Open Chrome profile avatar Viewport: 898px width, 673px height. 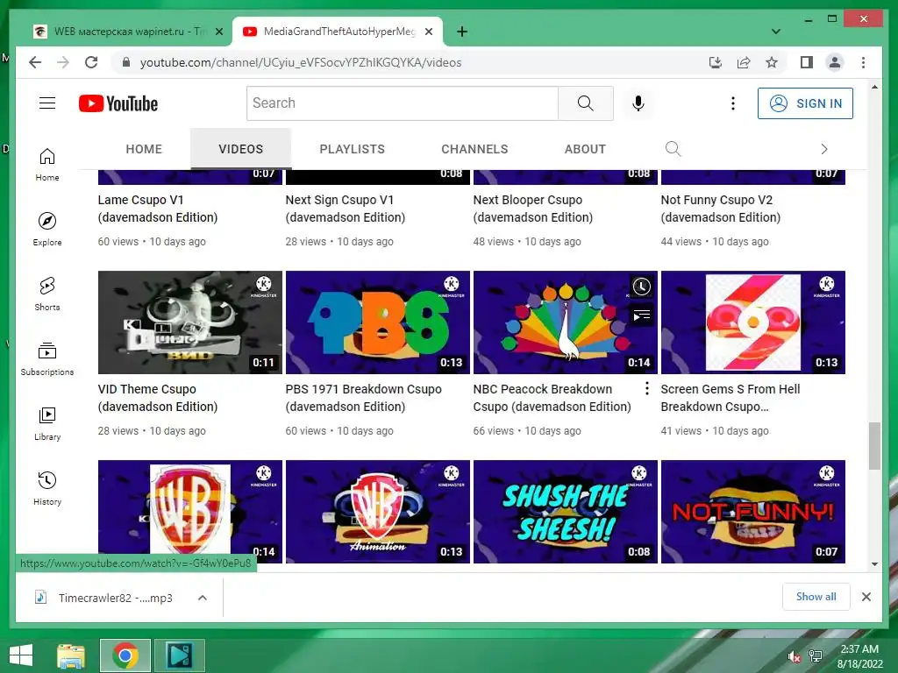(835, 62)
